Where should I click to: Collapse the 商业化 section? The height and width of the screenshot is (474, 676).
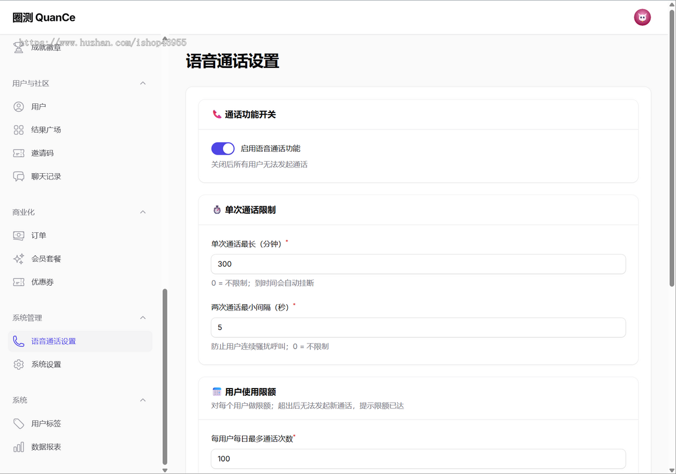143,212
